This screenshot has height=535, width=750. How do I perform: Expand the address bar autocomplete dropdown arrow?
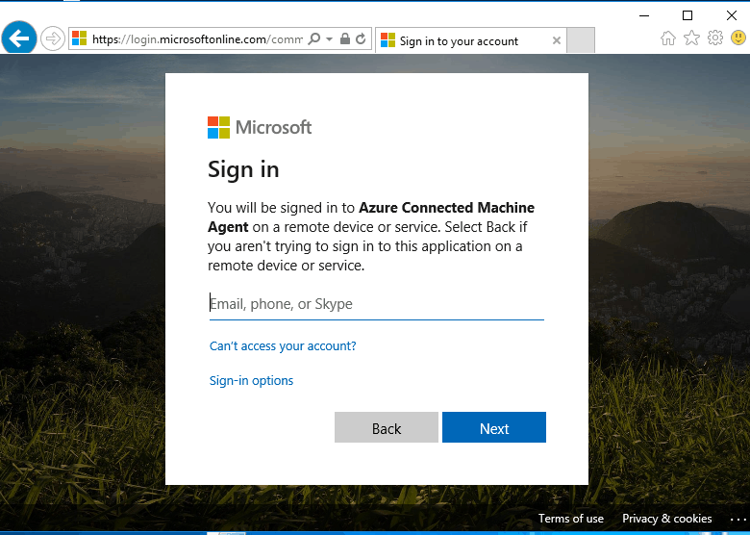coord(329,39)
